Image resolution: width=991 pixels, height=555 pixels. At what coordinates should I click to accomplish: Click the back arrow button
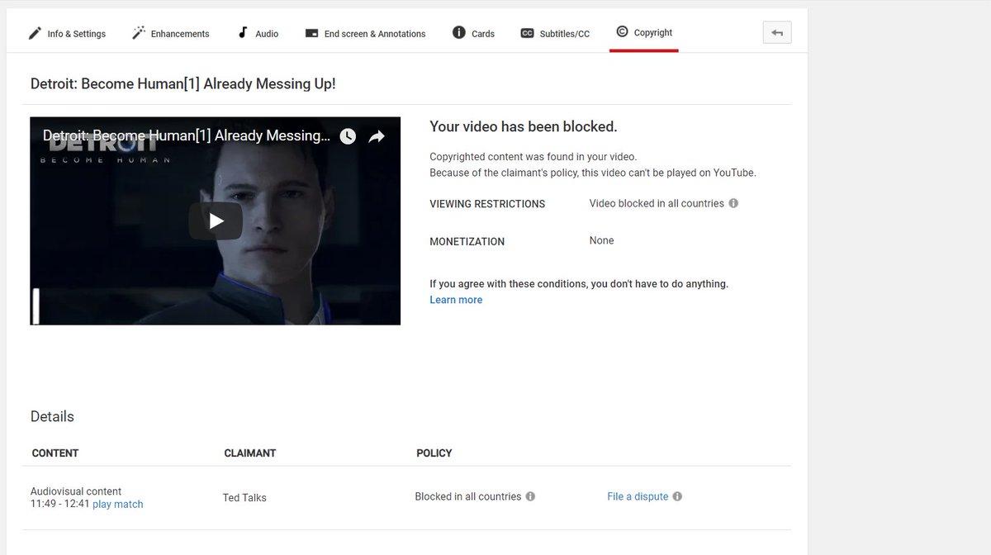coord(777,33)
